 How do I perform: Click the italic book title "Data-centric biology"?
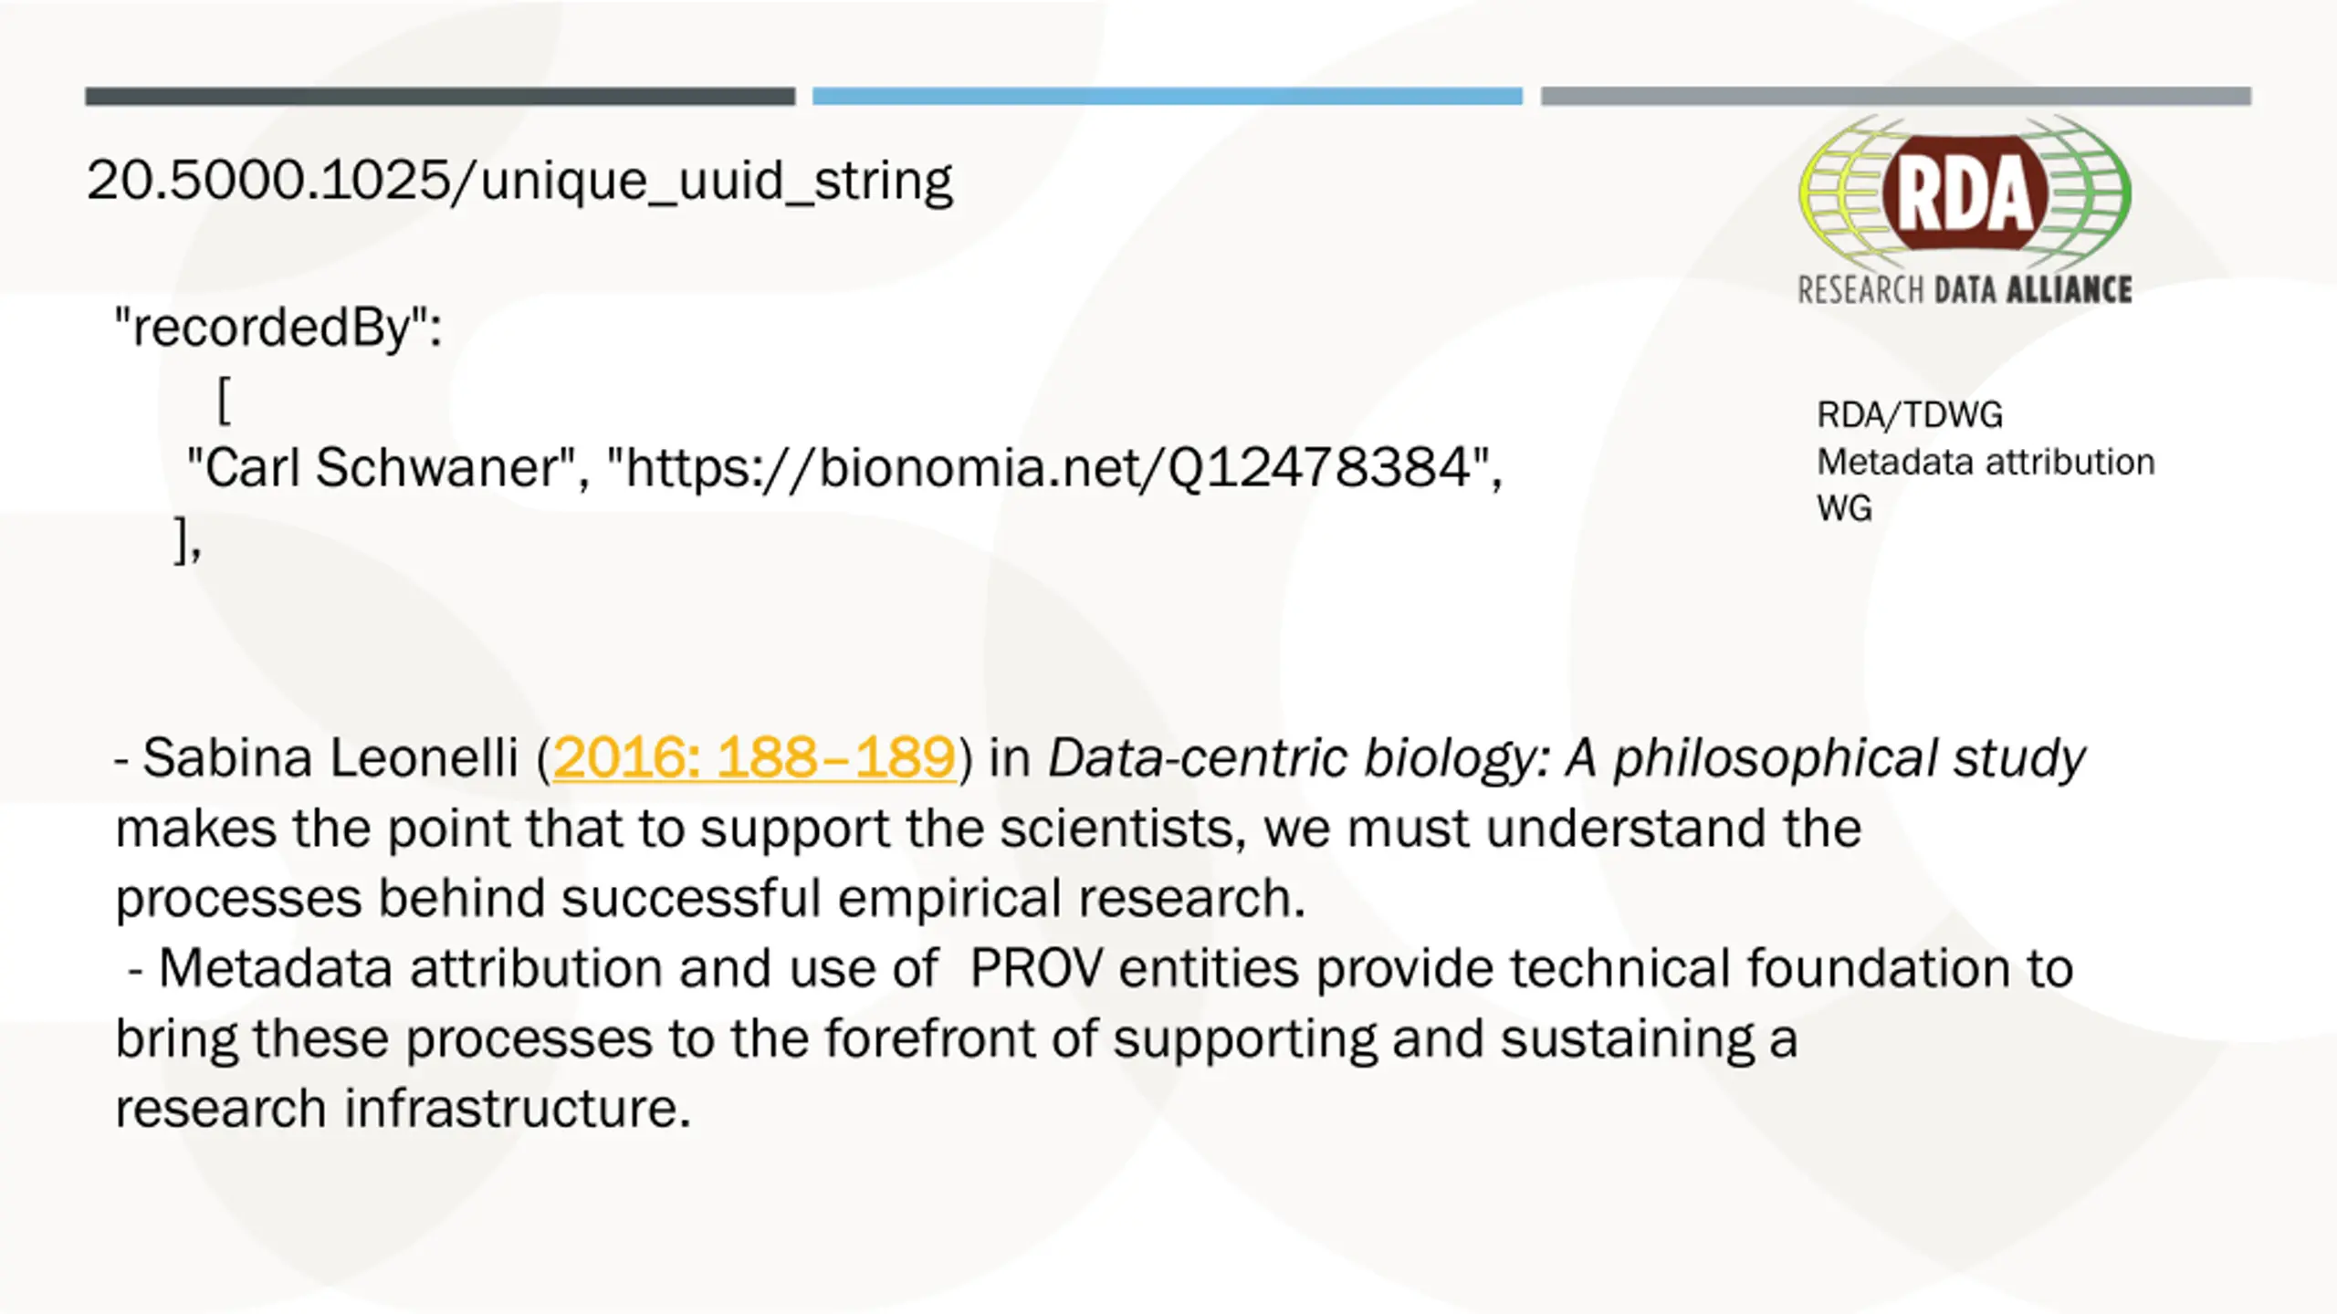(x=1298, y=757)
